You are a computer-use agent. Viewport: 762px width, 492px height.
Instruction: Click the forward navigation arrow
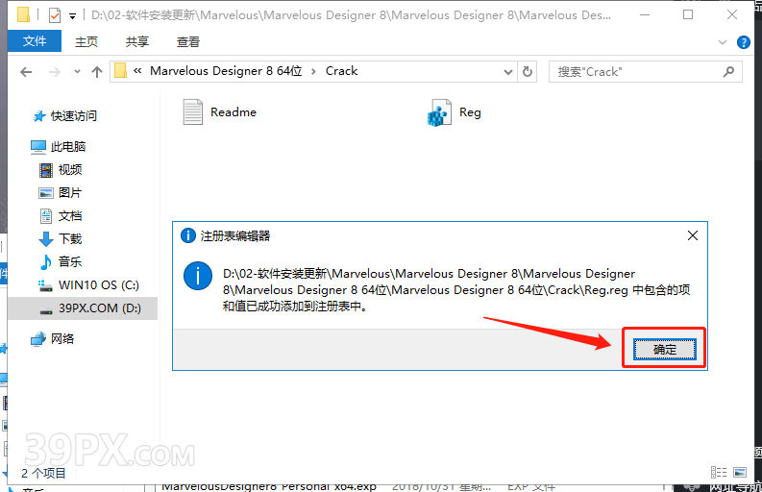[x=55, y=72]
